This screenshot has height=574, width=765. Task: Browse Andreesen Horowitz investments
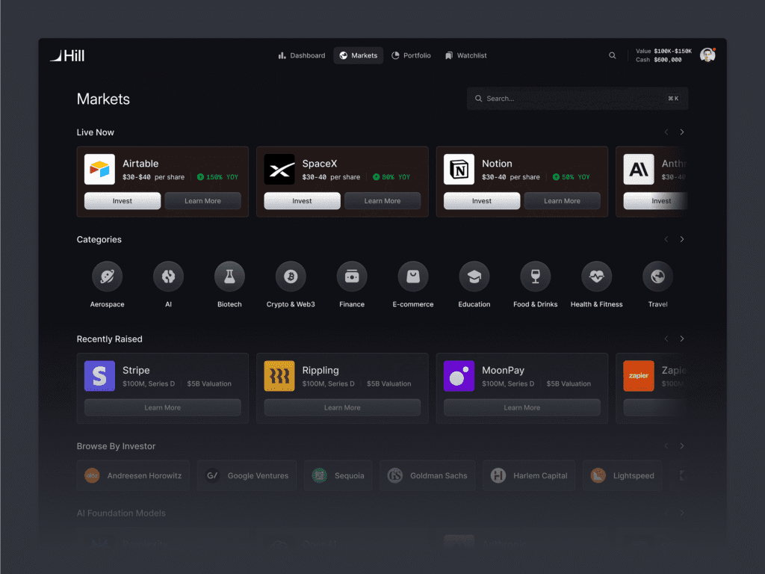133,475
